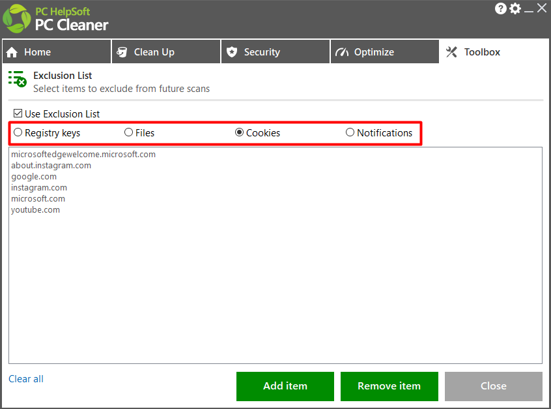Open the Help question mark icon
Screen dimensions: 551x409
(500, 8)
